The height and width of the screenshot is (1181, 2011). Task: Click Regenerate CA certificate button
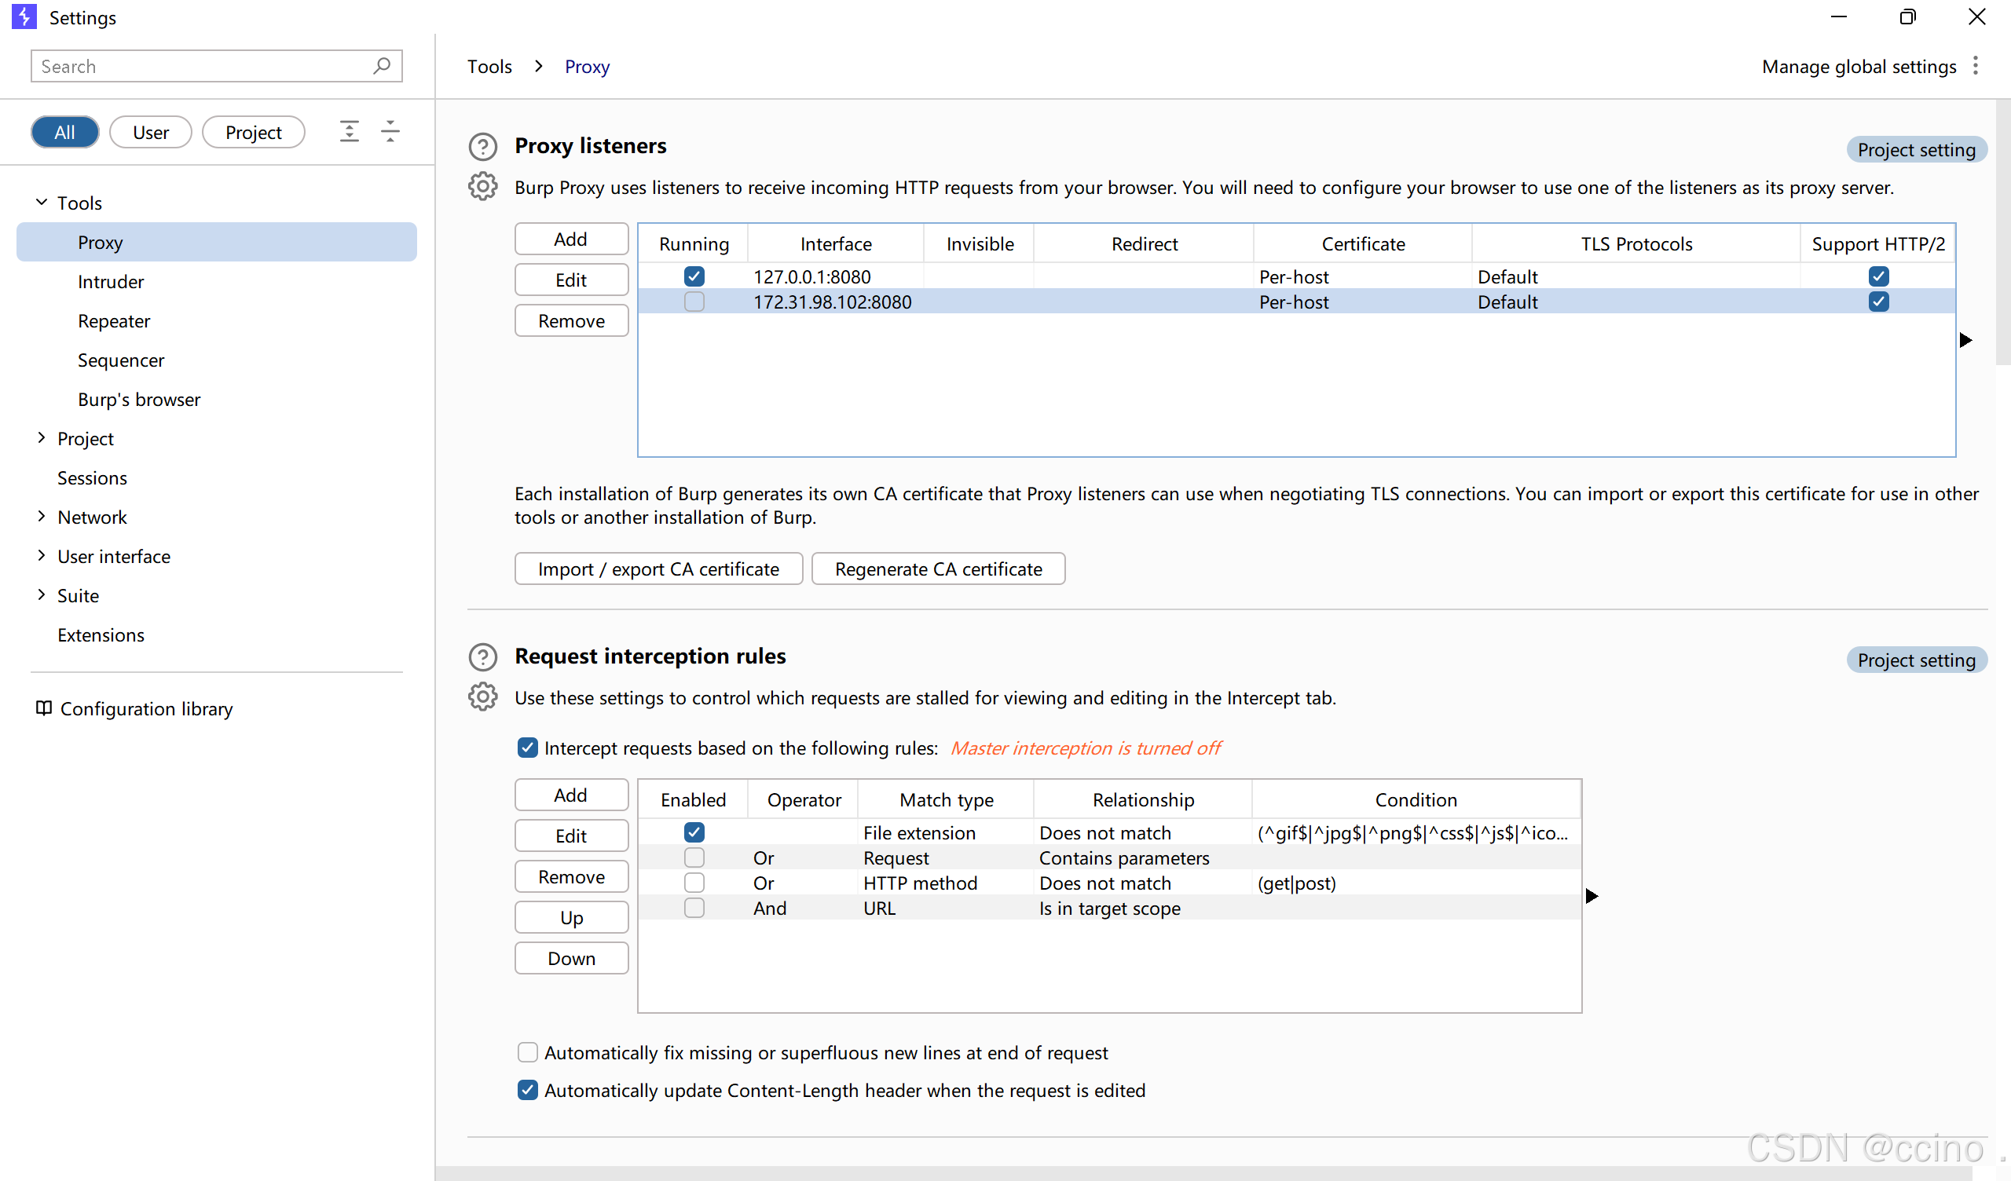939,569
